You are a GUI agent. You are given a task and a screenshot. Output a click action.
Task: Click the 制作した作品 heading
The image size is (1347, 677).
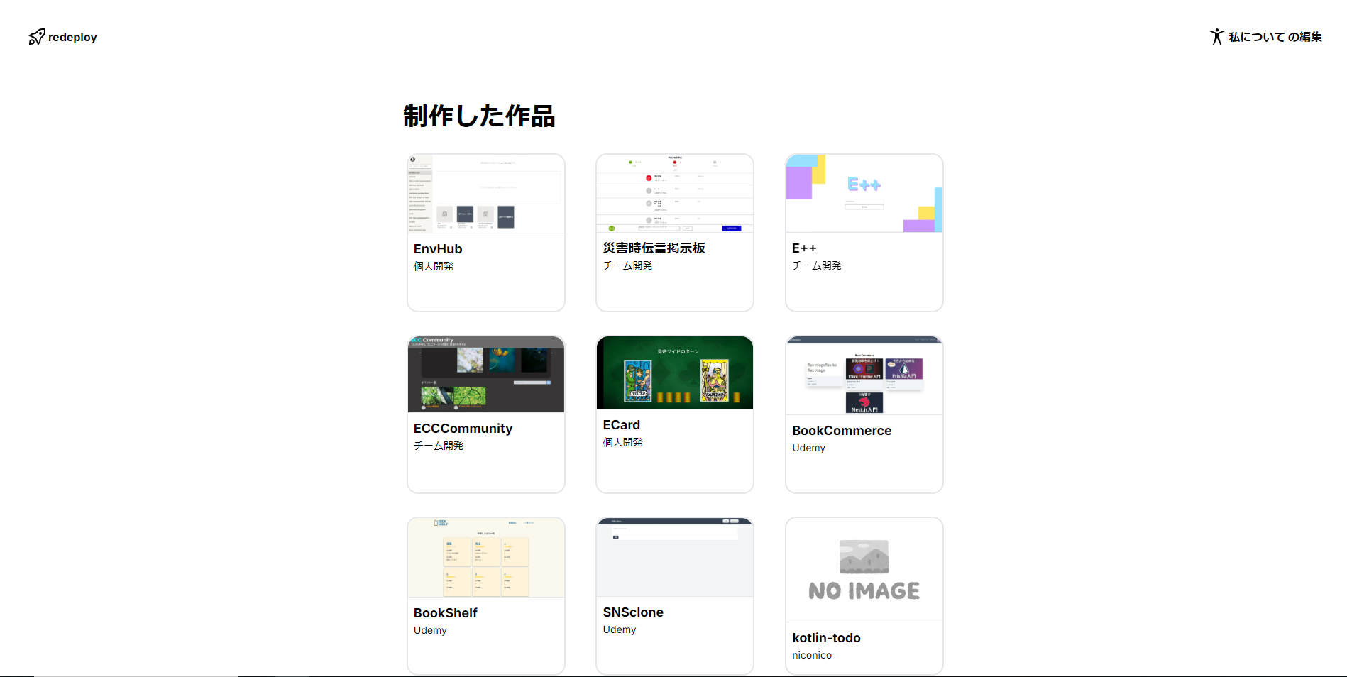pyautogui.click(x=479, y=116)
